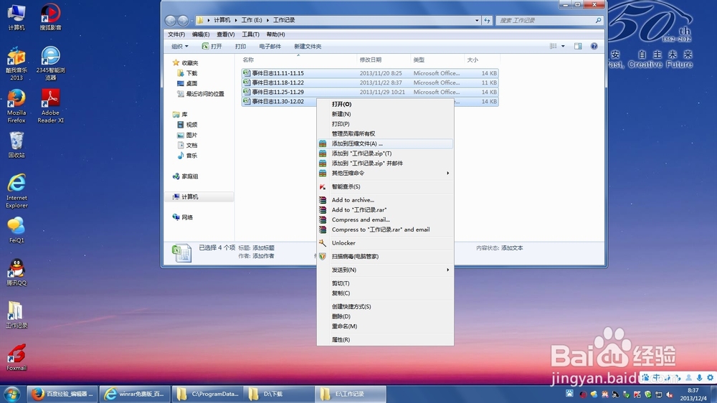Open the 编辑(E) menu

click(200, 34)
